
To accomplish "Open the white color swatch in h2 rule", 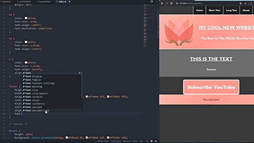I will 26,42.
